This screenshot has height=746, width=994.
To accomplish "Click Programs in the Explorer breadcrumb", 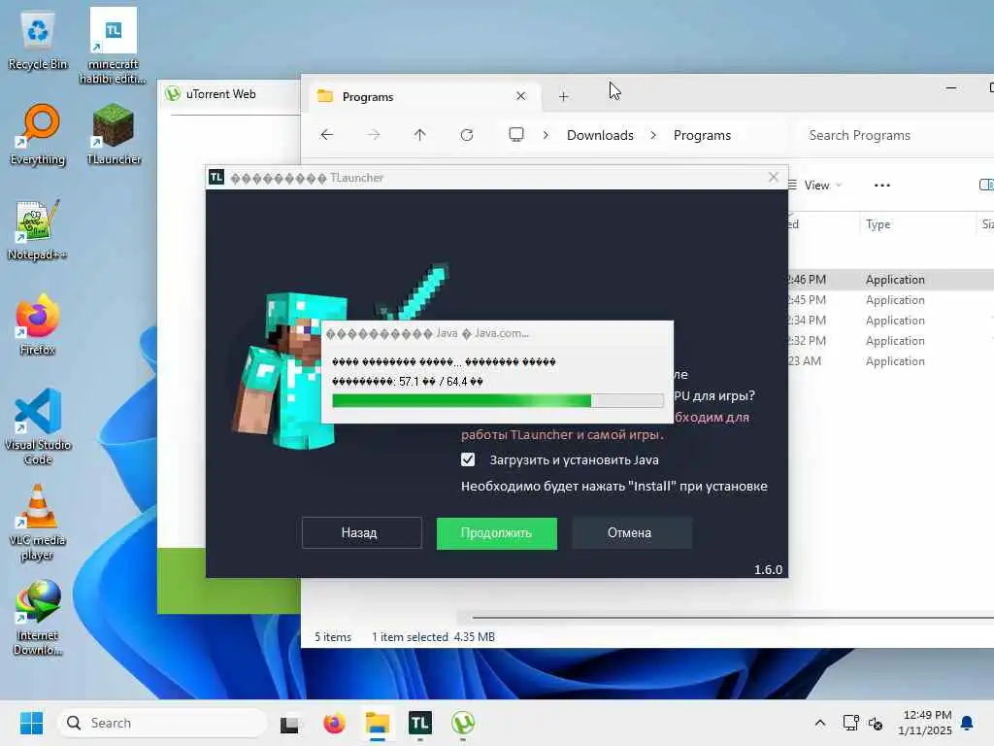I will click(702, 135).
